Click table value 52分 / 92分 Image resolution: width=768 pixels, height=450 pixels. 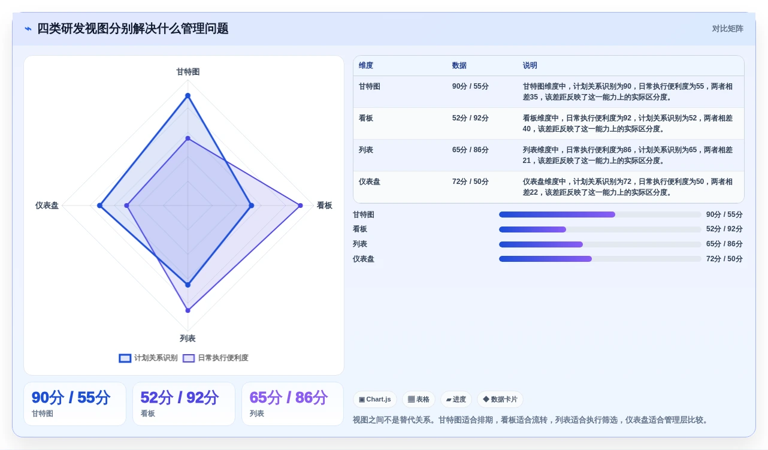click(470, 118)
